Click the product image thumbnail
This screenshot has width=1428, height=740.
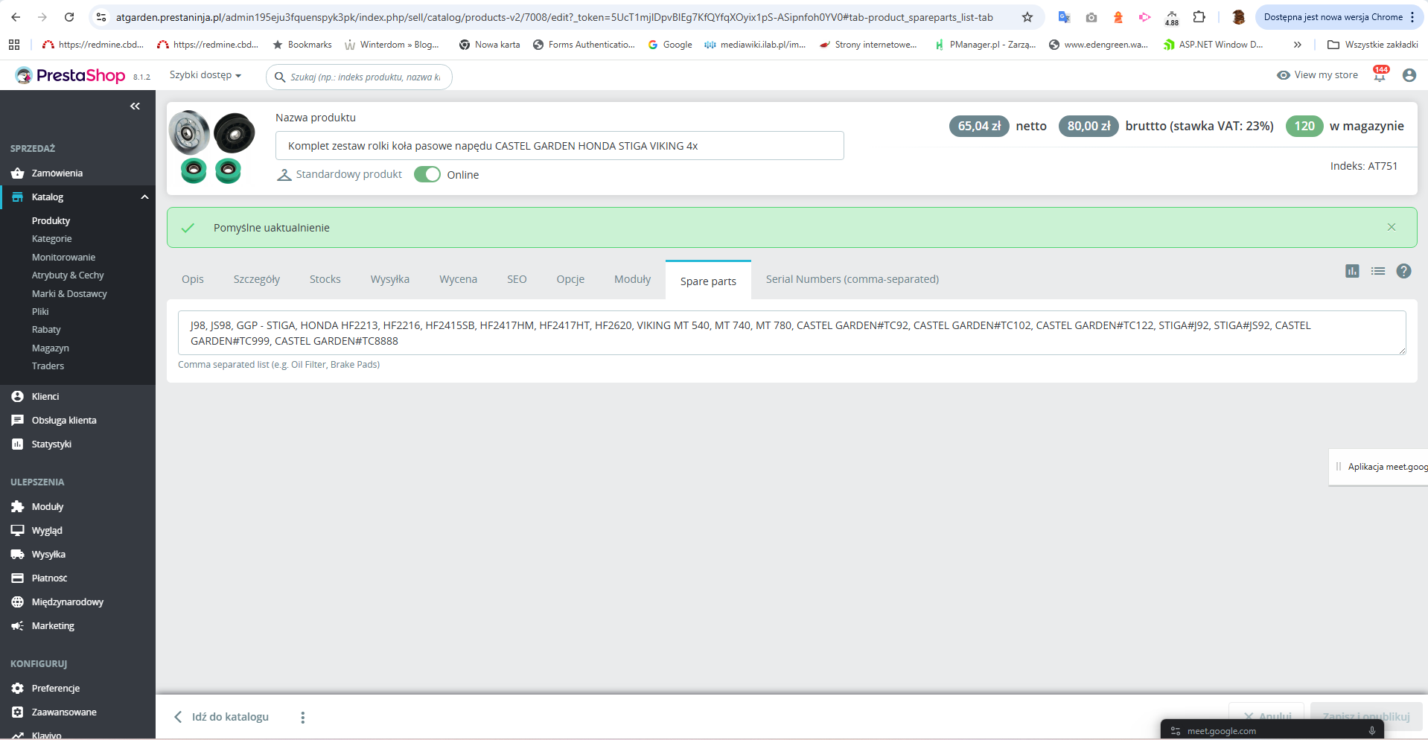212,147
